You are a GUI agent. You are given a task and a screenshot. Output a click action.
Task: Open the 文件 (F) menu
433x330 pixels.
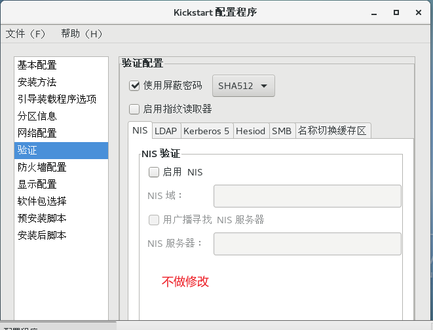(x=25, y=34)
